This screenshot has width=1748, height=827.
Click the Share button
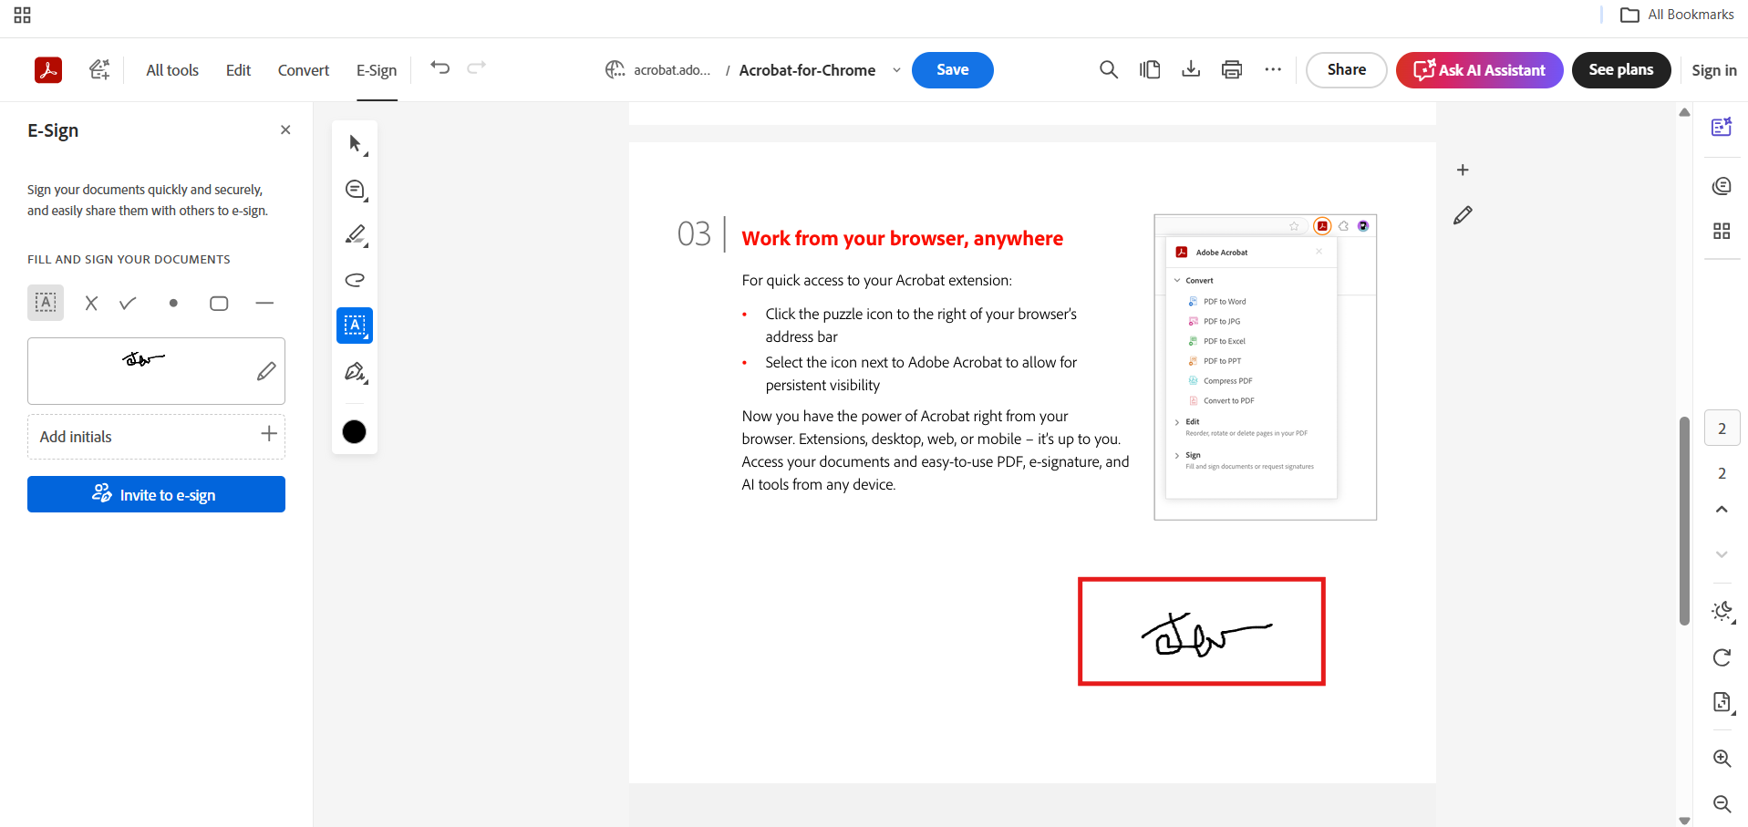1347,70
